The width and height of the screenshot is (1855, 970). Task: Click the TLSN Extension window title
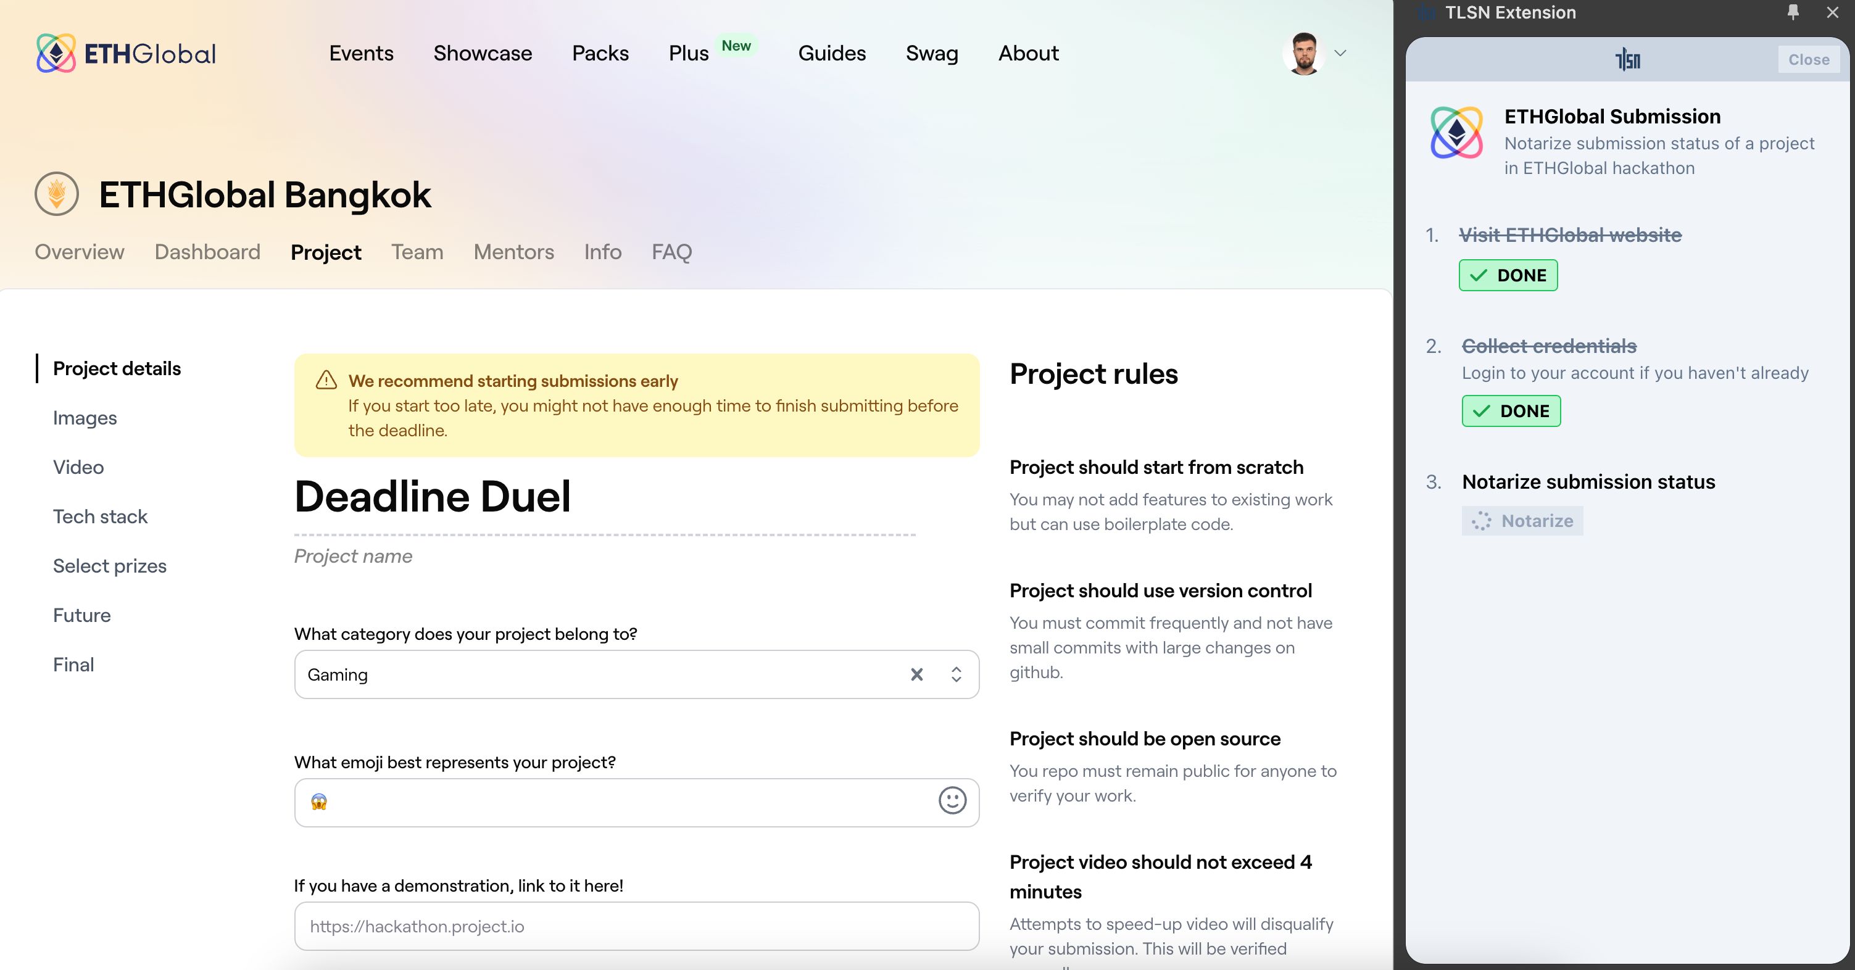click(x=1510, y=12)
